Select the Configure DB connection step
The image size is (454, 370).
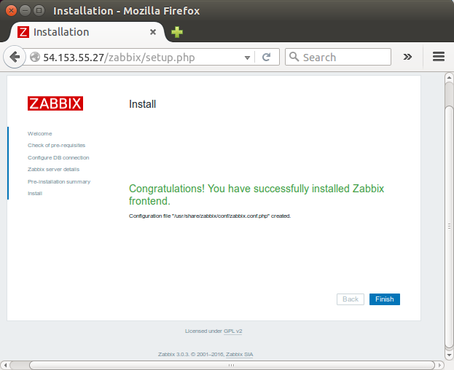pyautogui.click(x=58, y=157)
